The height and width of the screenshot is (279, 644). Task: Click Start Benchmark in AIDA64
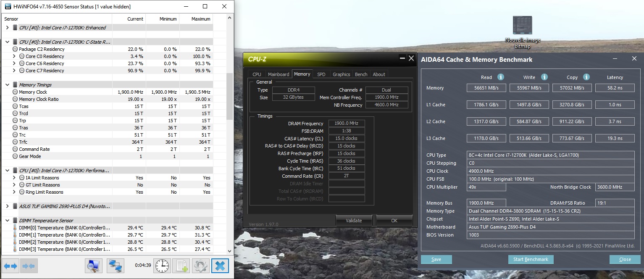coord(531,259)
